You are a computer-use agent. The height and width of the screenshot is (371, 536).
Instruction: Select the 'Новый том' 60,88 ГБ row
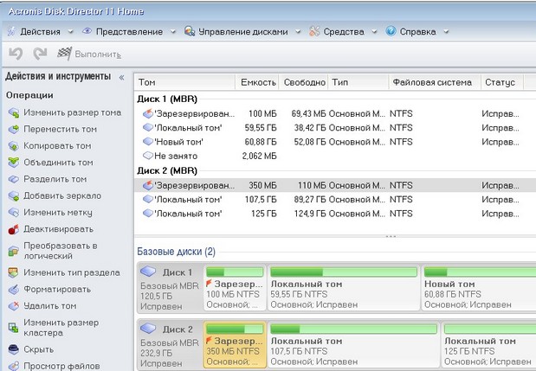tap(335, 142)
